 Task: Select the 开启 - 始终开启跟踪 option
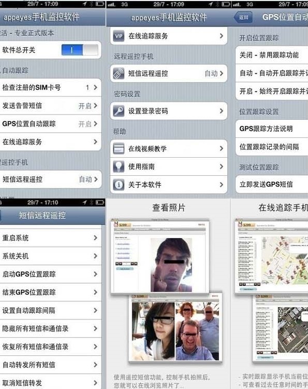pyautogui.click(x=272, y=91)
